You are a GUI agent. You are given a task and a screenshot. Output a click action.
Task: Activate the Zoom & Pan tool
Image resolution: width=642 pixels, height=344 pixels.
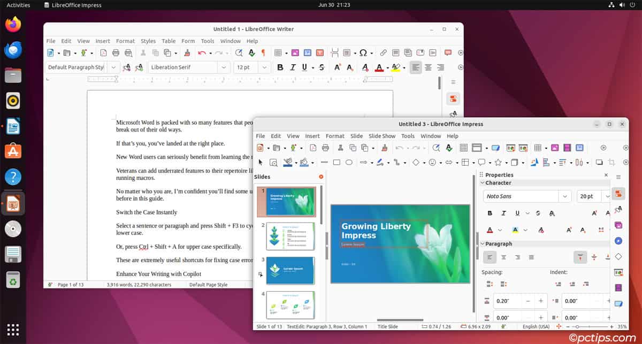273,162
